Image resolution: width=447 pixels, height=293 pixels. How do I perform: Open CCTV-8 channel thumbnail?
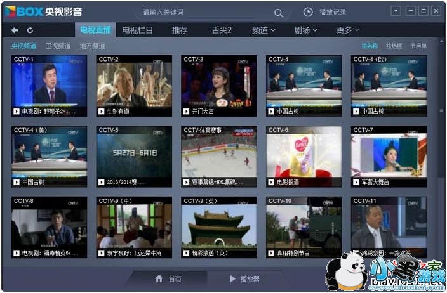[49, 227]
